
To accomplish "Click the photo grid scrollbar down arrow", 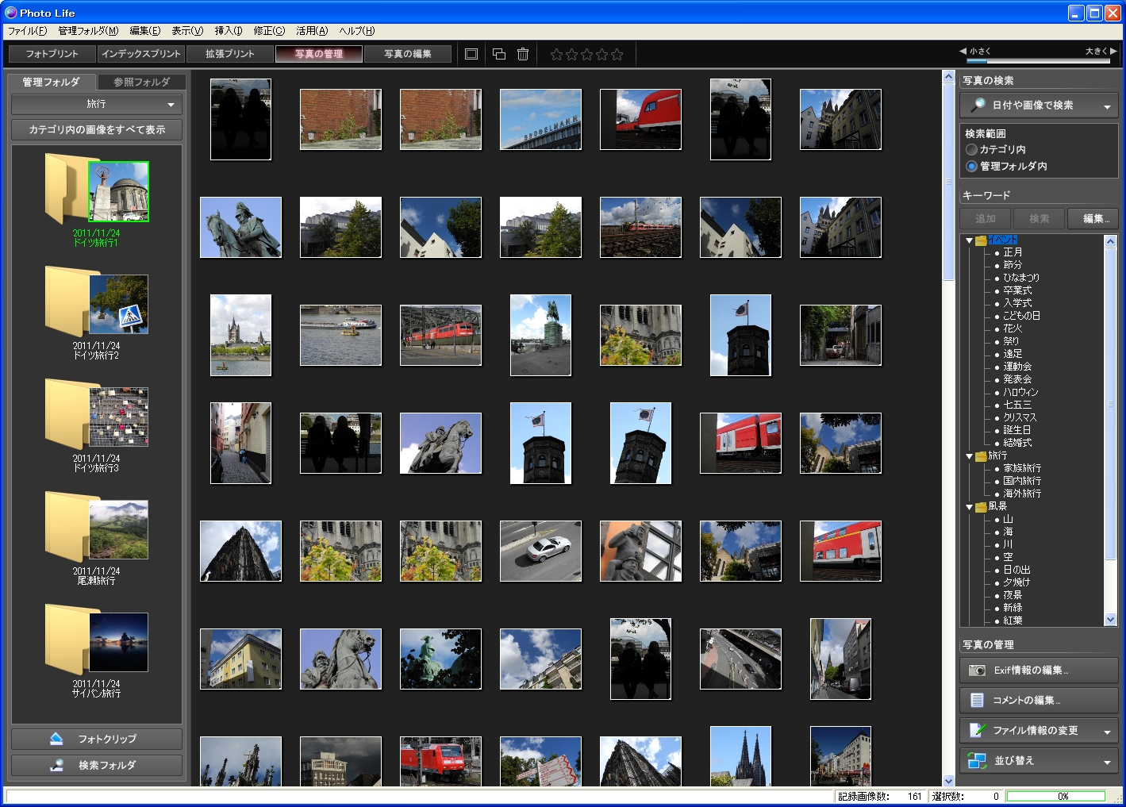I will tap(948, 781).
